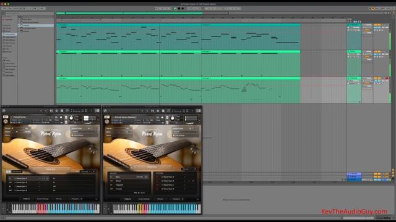Disarm the red arm button on third track

[x=387, y=78]
